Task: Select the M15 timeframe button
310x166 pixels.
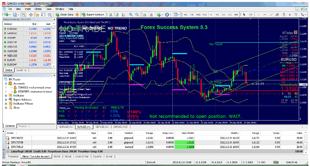Action: click(198, 15)
